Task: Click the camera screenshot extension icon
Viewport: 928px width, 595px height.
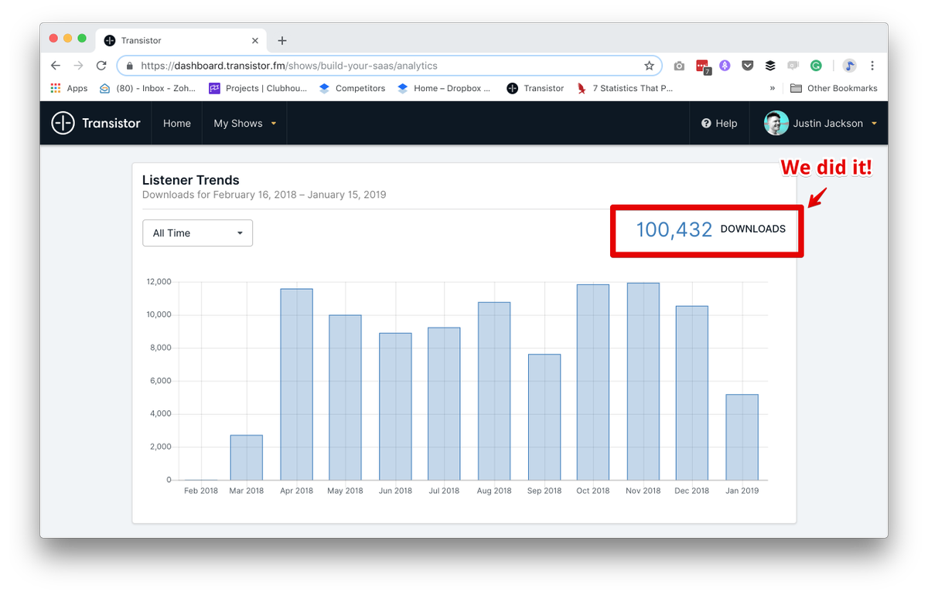Action: coord(679,66)
